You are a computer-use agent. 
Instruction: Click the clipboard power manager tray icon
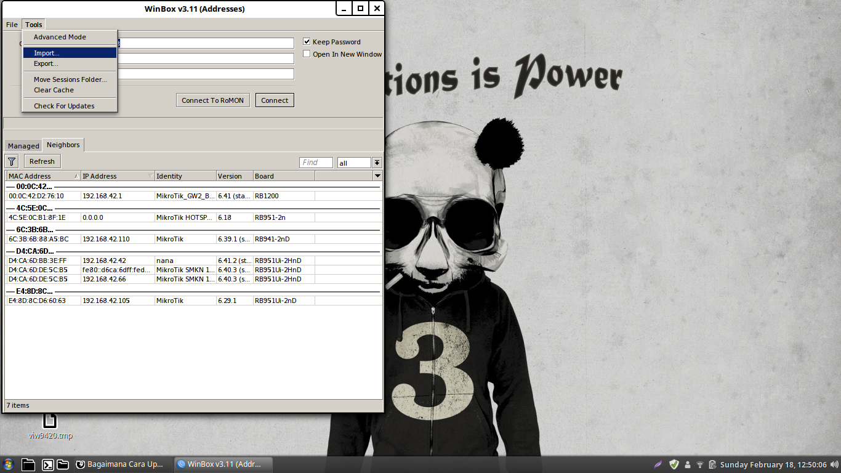(x=712, y=464)
